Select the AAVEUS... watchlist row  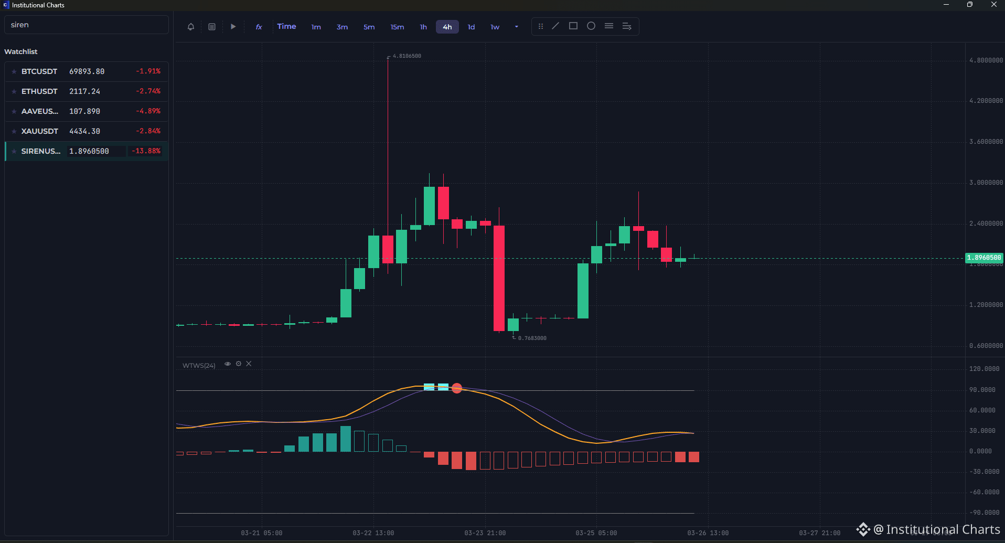(87, 111)
